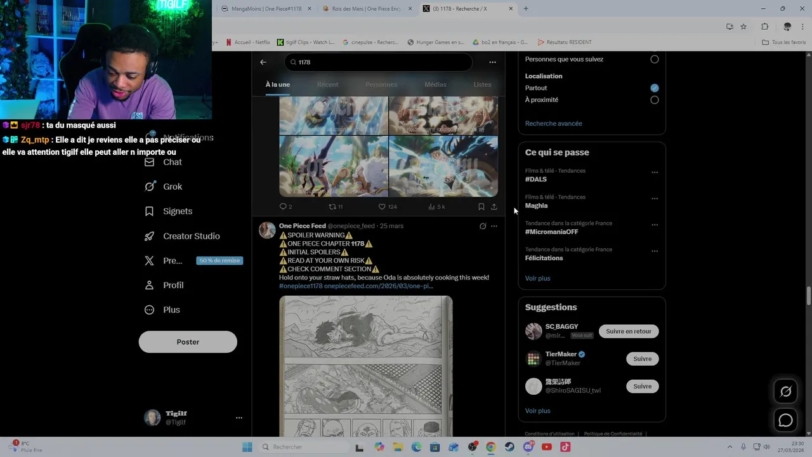Select 'Personnes que vous suivez' radio button
The image size is (812, 457).
point(655,59)
